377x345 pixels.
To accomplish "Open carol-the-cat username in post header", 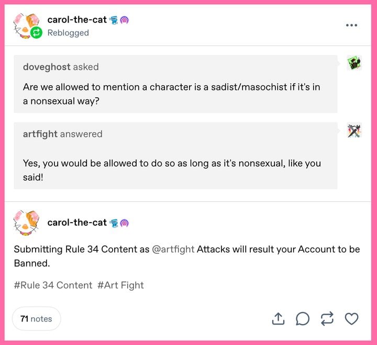I will (77, 20).
